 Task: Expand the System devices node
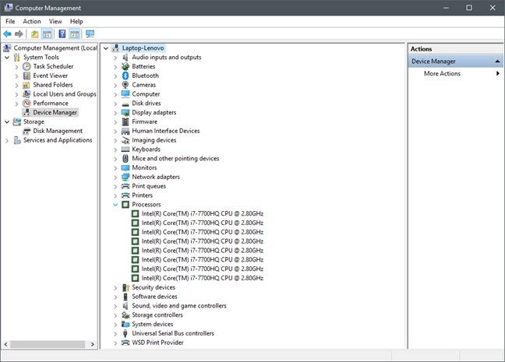pyautogui.click(x=115, y=325)
